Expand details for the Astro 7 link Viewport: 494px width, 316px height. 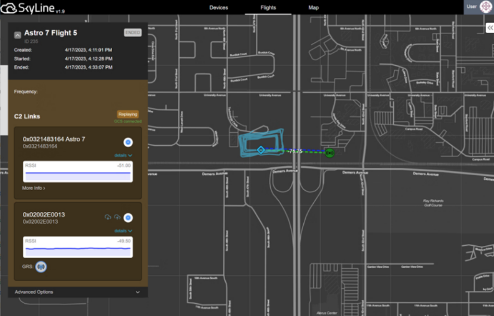coord(123,156)
